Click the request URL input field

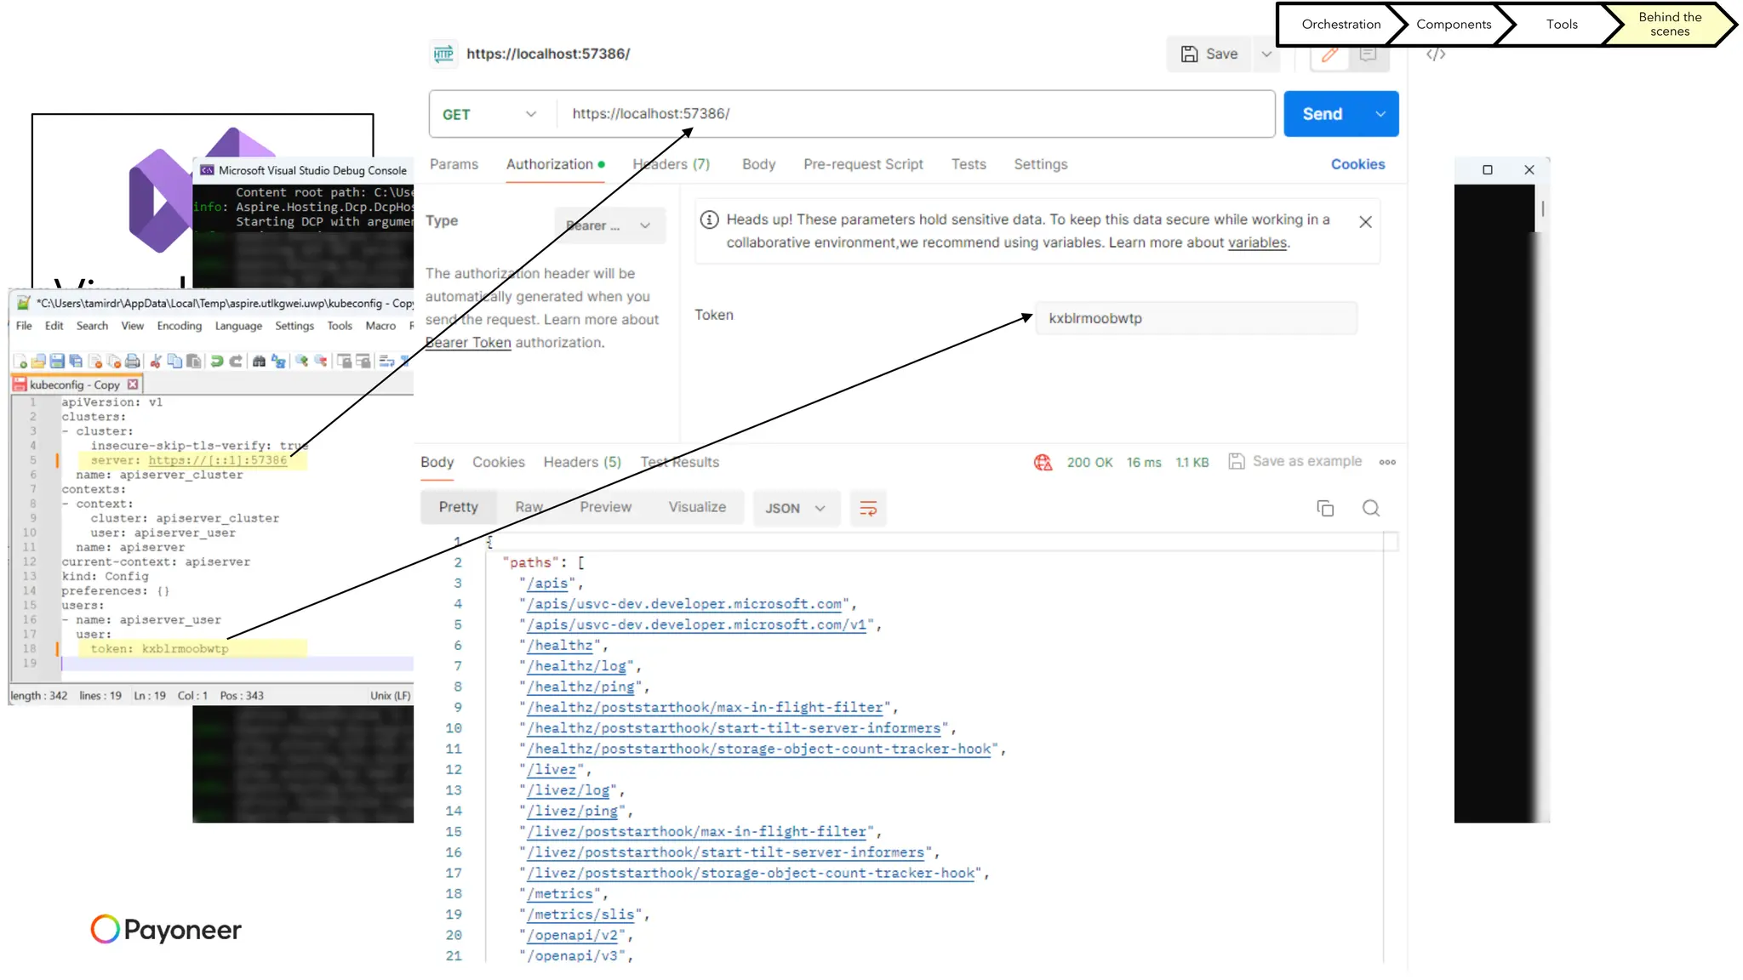pyautogui.click(x=916, y=114)
